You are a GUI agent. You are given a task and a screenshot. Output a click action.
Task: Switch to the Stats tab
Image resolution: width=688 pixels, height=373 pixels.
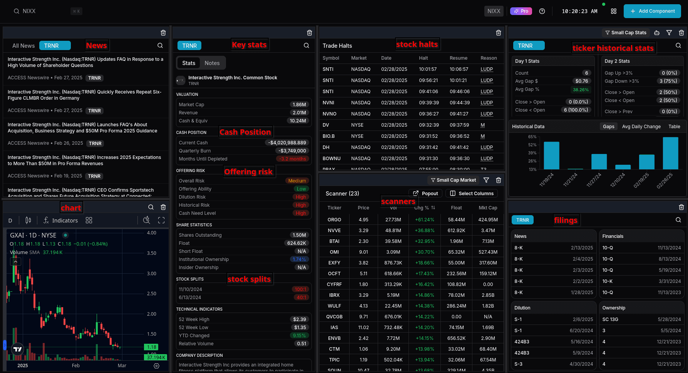(189, 63)
